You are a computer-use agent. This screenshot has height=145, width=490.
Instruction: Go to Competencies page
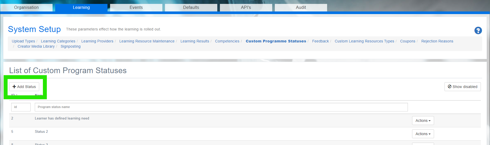point(227,41)
